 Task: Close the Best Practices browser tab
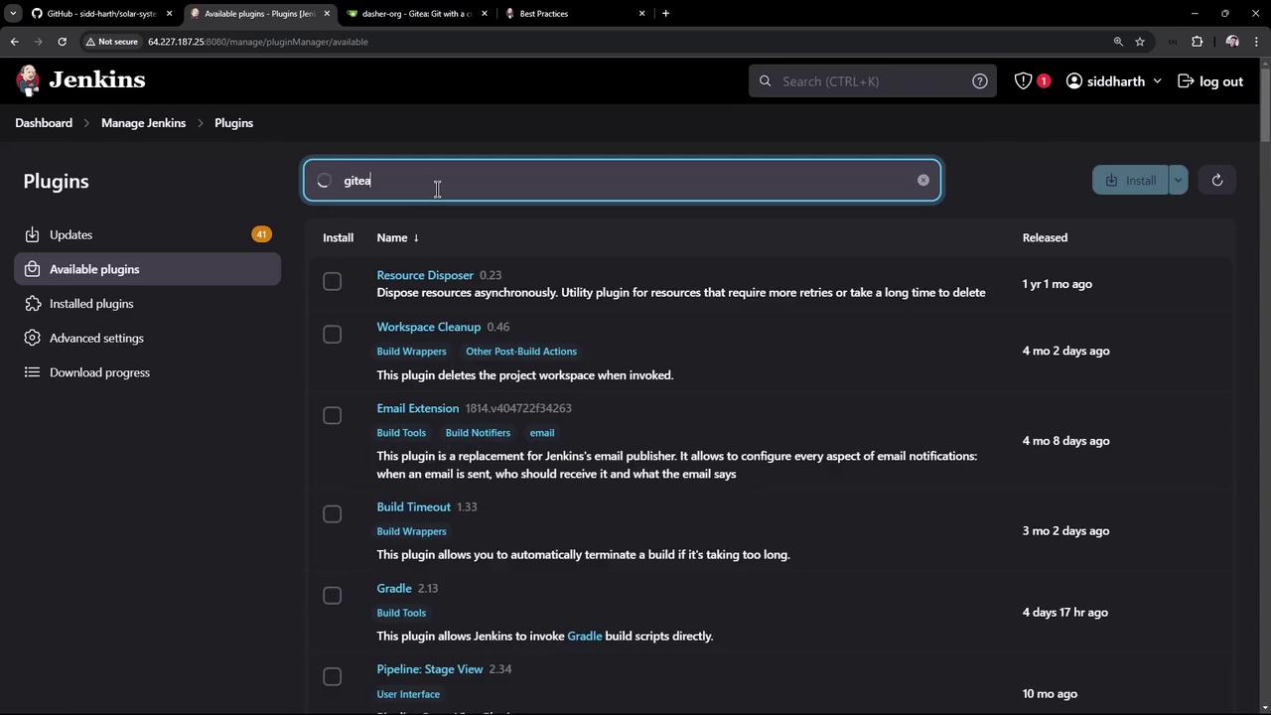click(641, 14)
